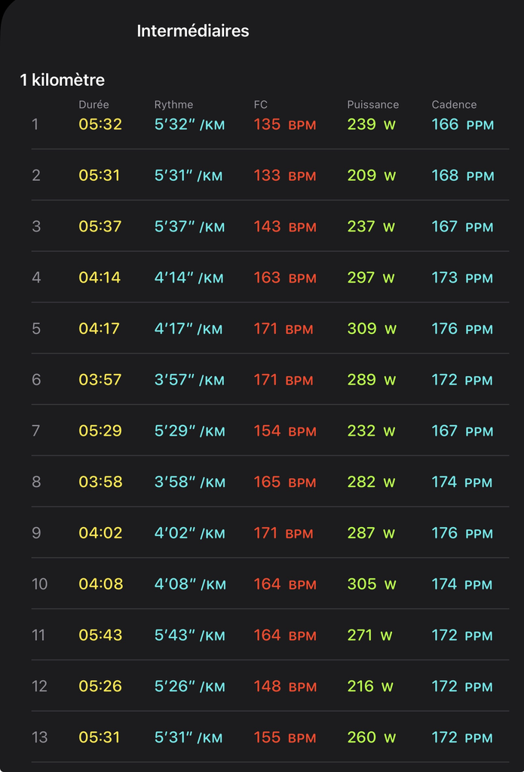Image resolution: width=524 pixels, height=772 pixels.
Task: Click the Puissance column header
Action: [x=372, y=104]
